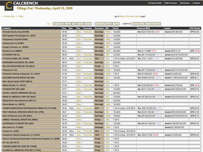This screenshot has height=152, width=203.
Task: Filter by Micro companies
Action: pyautogui.click(x=88, y=24)
